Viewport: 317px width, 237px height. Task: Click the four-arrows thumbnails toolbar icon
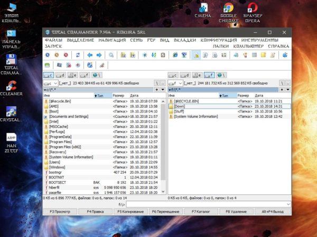[224, 55]
